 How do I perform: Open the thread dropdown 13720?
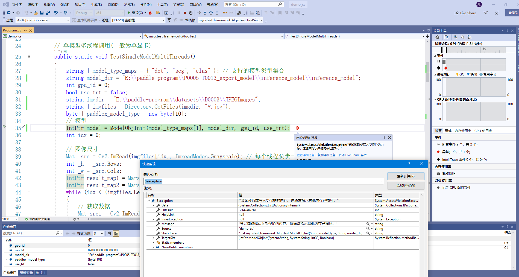164,20
